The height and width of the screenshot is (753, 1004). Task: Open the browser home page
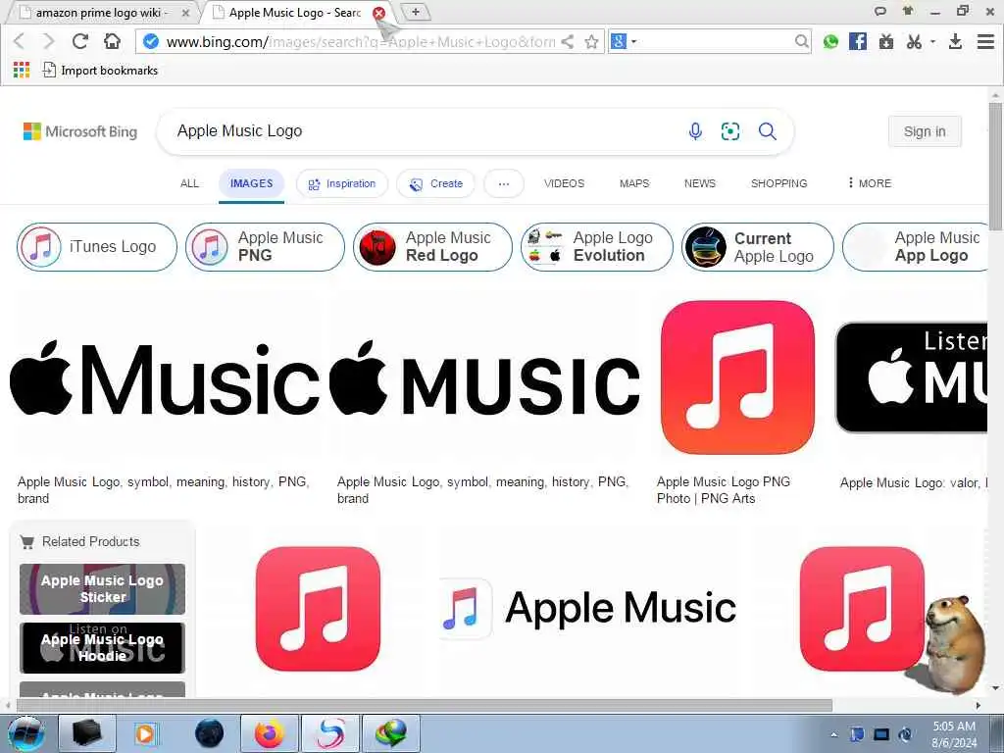[112, 41]
